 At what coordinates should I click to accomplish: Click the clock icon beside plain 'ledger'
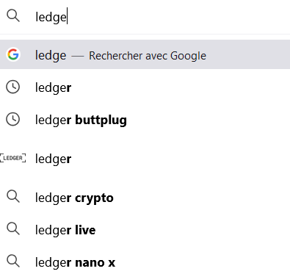pyautogui.click(x=12, y=87)
